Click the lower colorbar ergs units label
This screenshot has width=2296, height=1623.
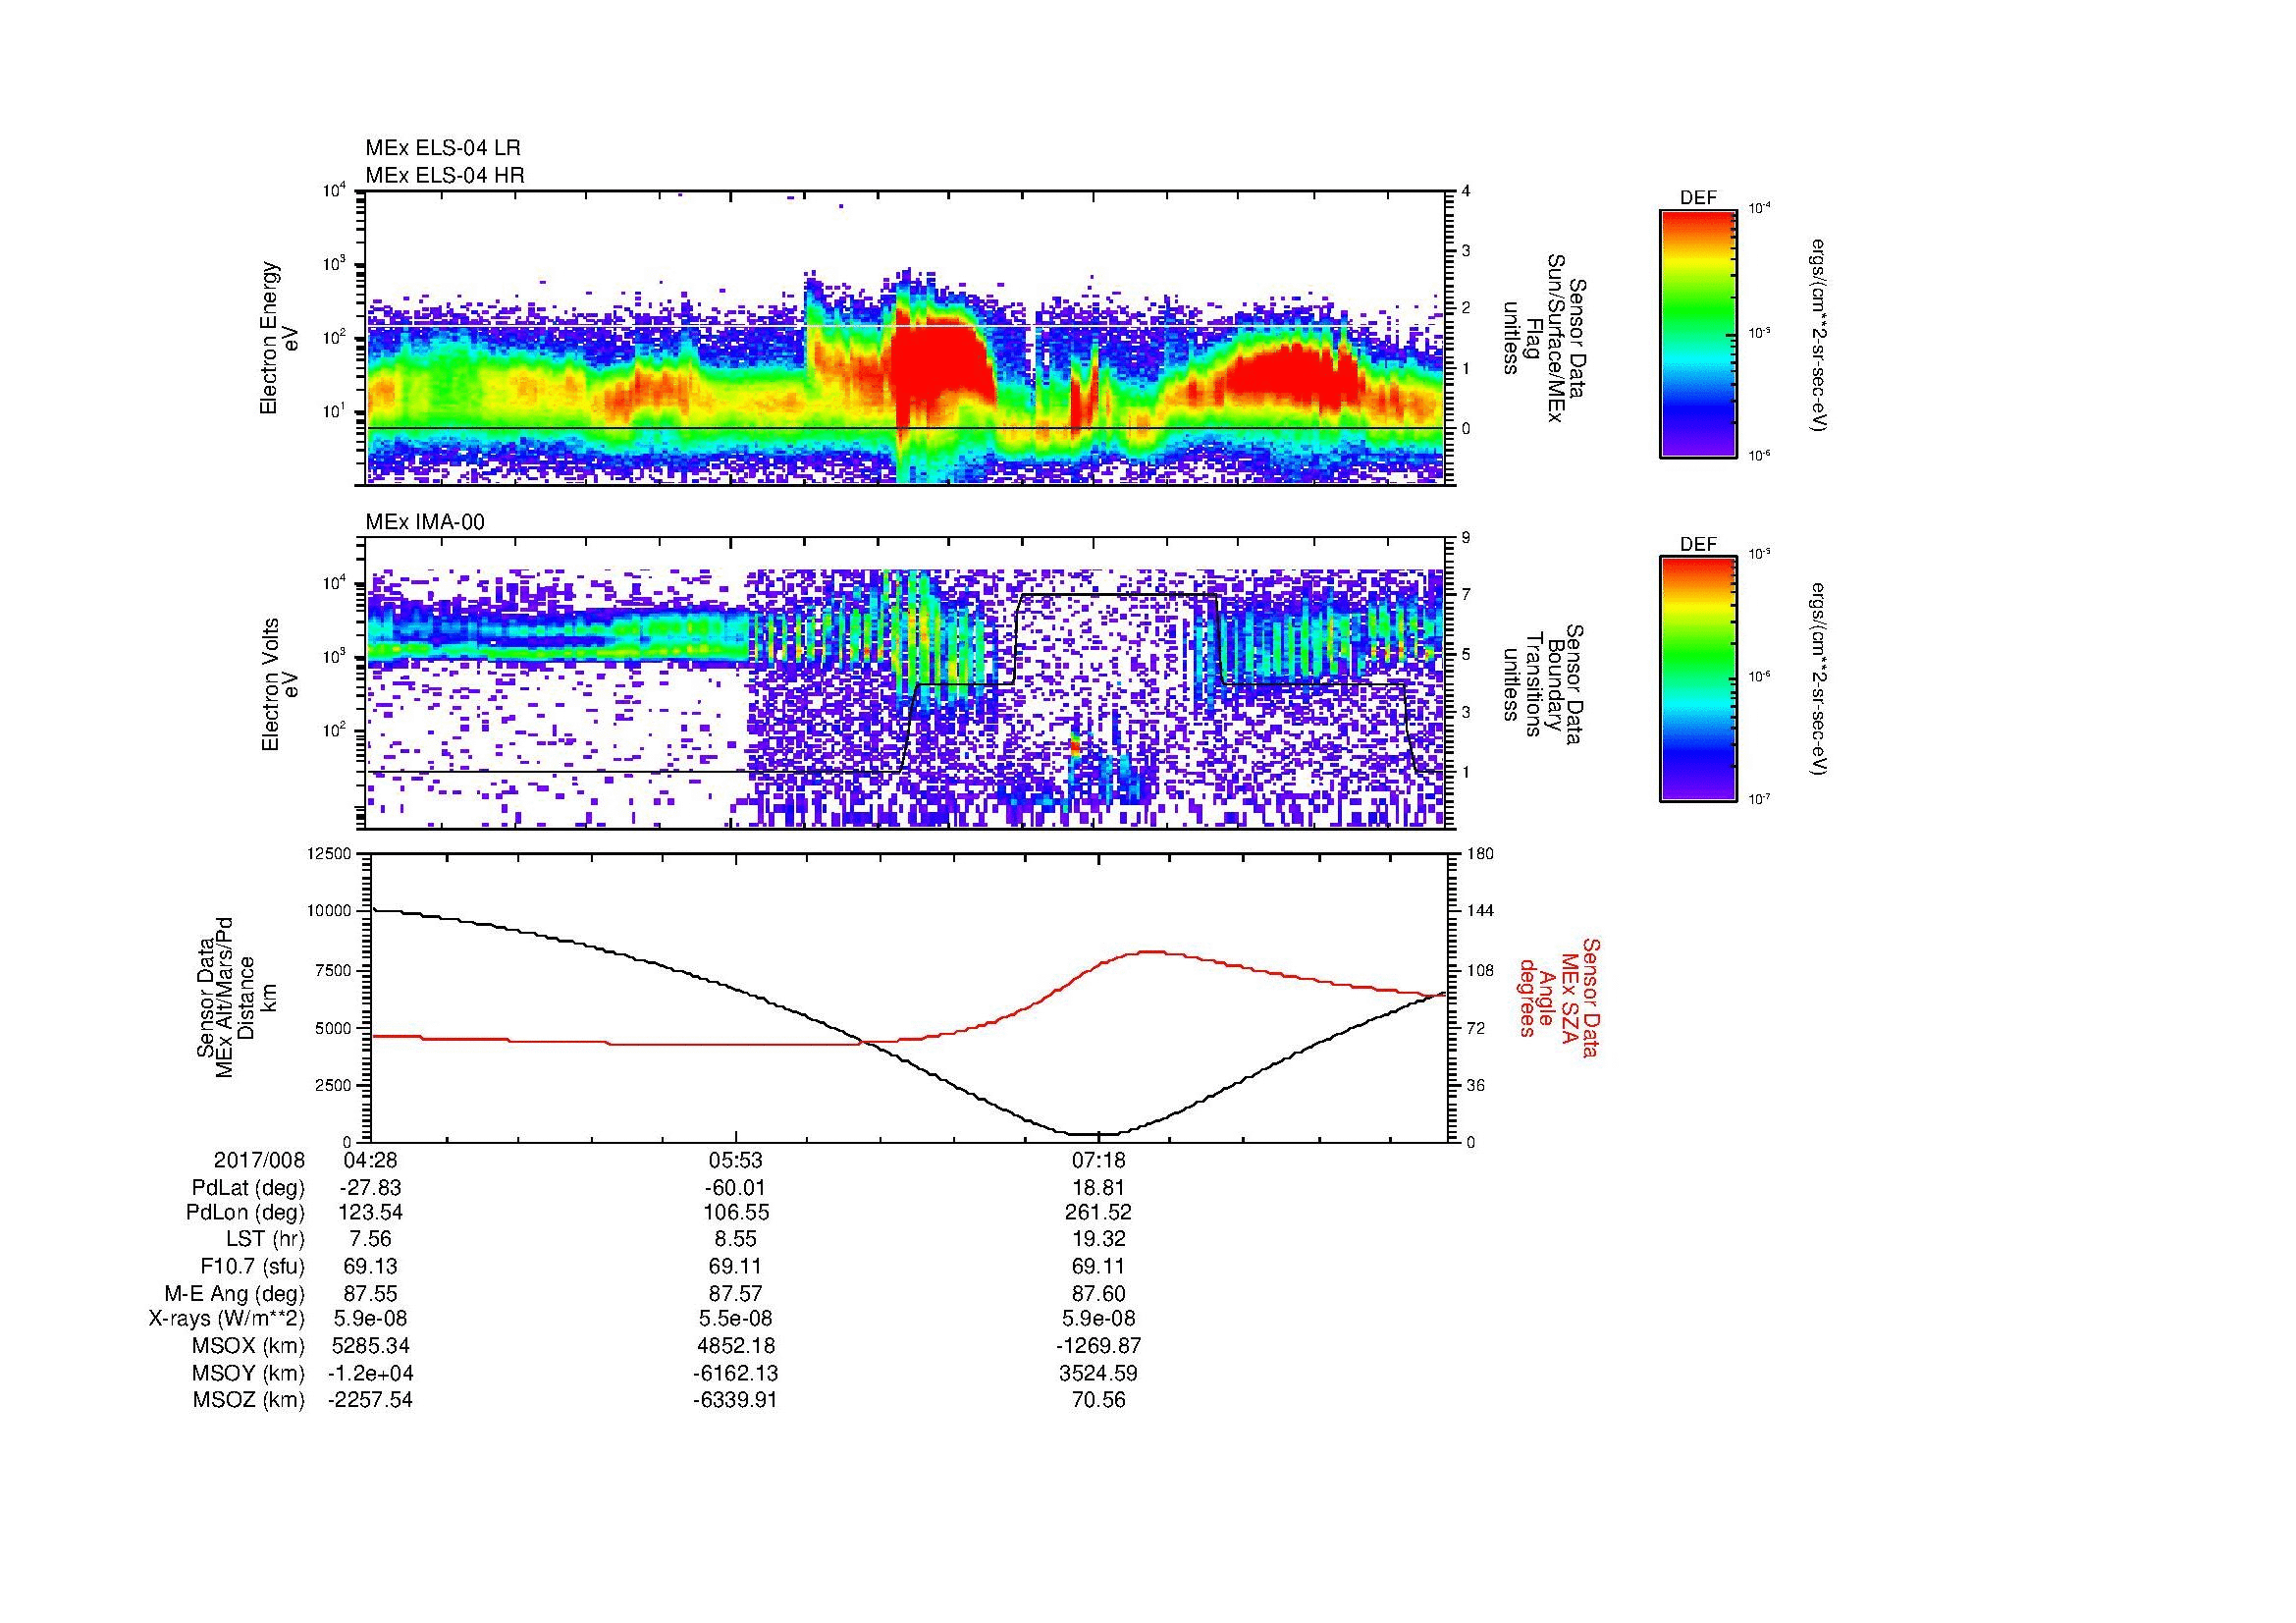(1818, 680)
